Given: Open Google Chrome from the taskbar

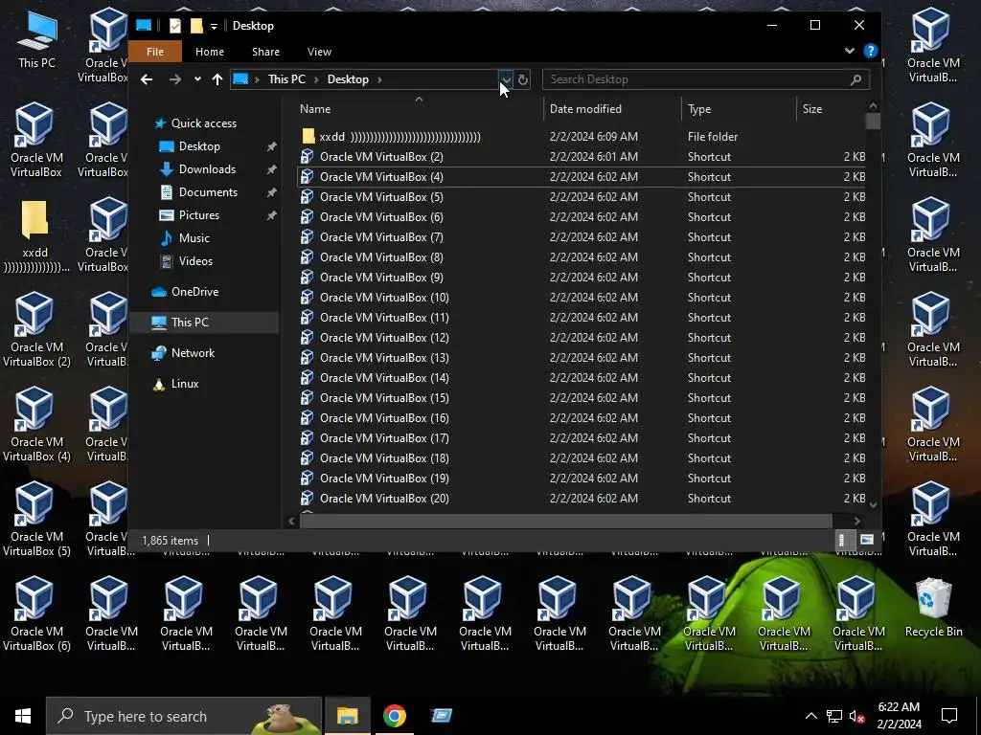Looking at the screenshot, I should point(394,716).
